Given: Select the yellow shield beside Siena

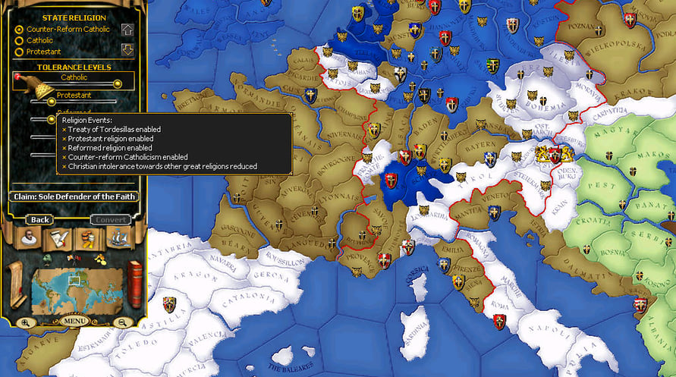Looking at the screenshot, I should tap(458, 282).
